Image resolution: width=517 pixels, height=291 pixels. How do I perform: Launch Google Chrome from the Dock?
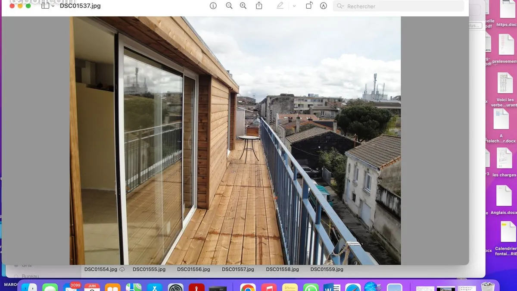coord(248,288)
